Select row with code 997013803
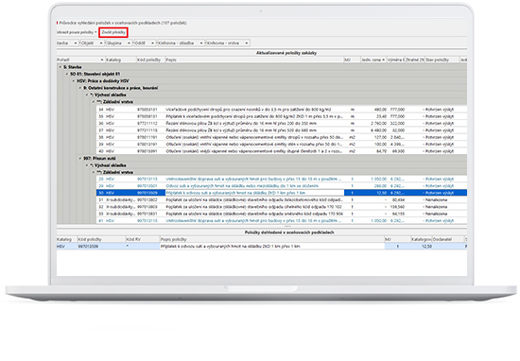Screen dimensions: 520x361 tap(282, 207)
